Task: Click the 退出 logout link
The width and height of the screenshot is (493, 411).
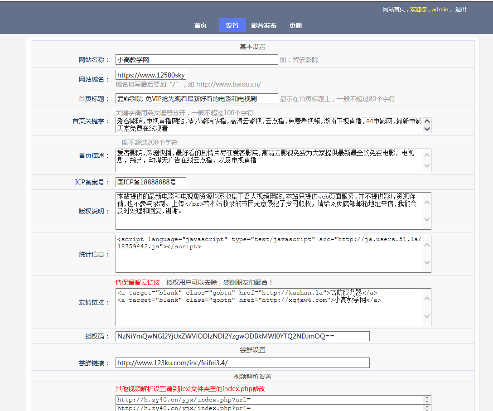Action: (460, 10)
